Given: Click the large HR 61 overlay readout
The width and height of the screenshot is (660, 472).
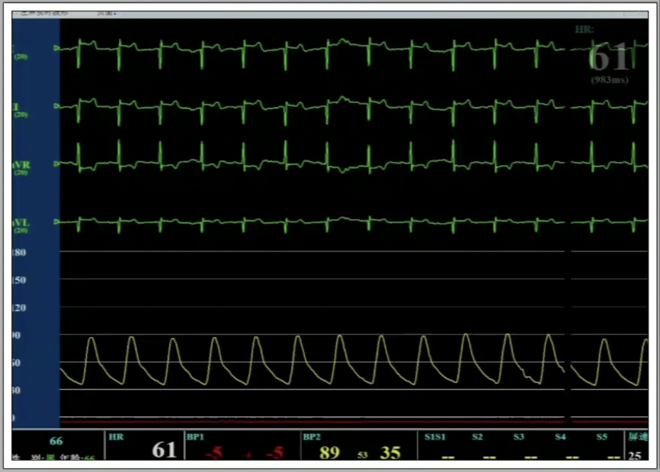Looking at the screenshot, I should pyautogui.click(x=610, y=59).
